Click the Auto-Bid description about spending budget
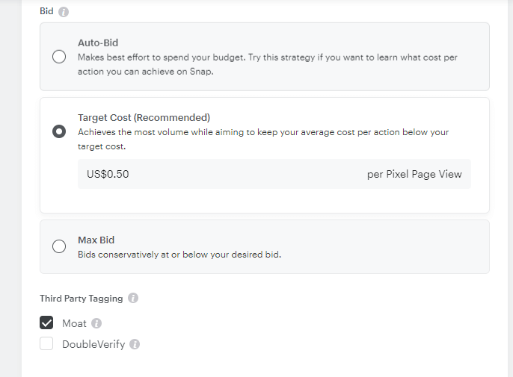 [x=268, y=64]
